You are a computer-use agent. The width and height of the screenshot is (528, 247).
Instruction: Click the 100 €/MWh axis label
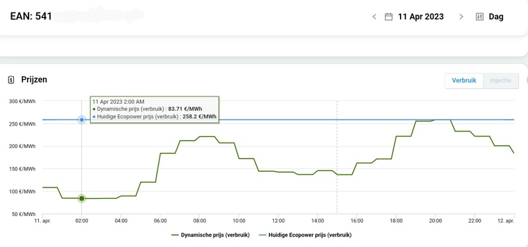coord(22,192)
